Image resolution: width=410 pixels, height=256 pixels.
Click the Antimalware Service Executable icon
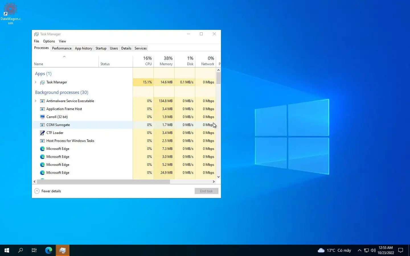42,101
